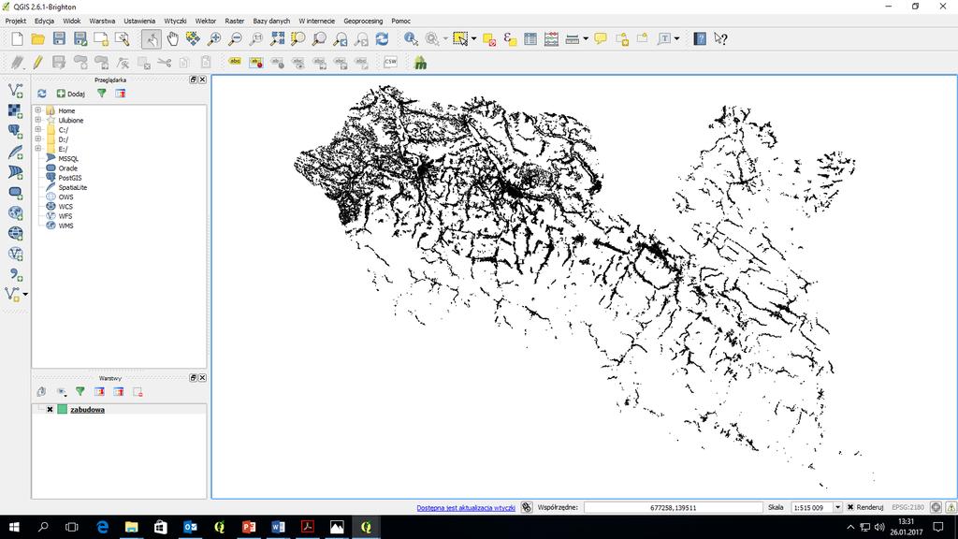Screen dimensions: 958x539
Task: Click the Windows Start button
Action: click(x=14, y=527)
